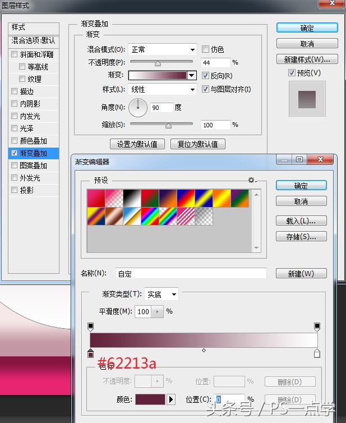
Task: Select the chrome gradient preset
Action: coord(132,216)
